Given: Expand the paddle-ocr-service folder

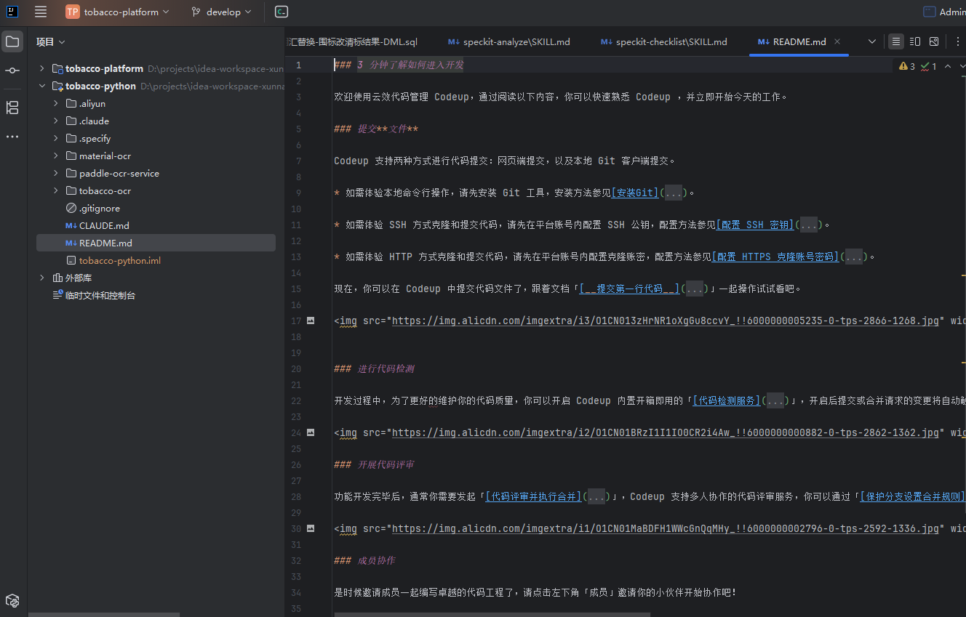Looking at the screenshot, I should pos(56,174).
